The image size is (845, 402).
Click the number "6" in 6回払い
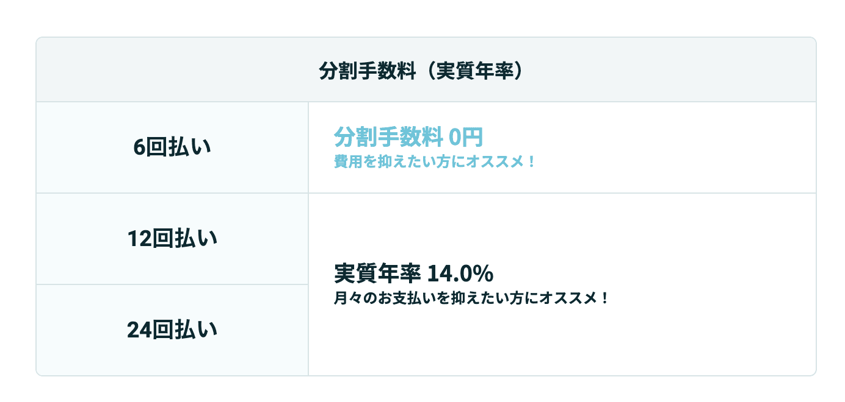[139, 147]
